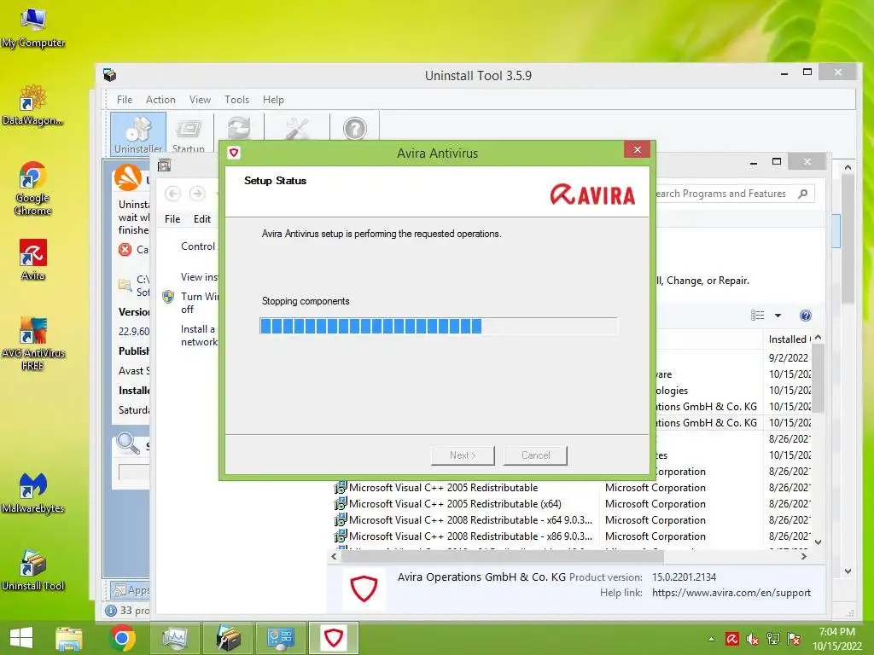Image resolution: width=874 pixels, height=655 pixels.
Task: Click Forward arrow in Programs and Features
Action: click(x=197, y=194)
